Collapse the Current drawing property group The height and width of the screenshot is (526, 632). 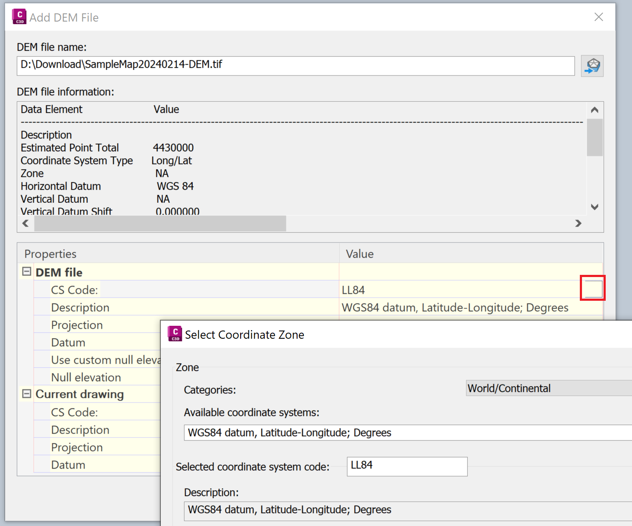(27, 394)
